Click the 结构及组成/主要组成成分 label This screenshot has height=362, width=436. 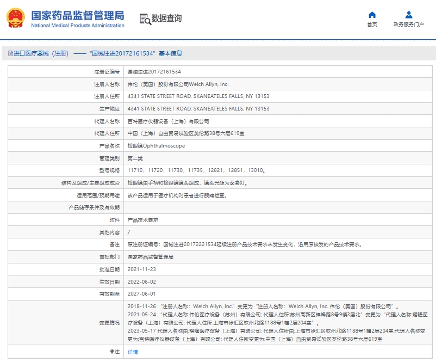pyautogui.click(x=90, y=183)
